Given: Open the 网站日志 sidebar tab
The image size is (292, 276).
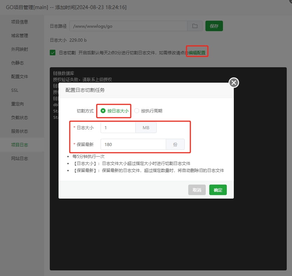Looking at the screenshot, I should point(20,159).
